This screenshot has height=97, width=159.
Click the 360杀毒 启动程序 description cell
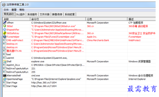[x=138, y=26]
